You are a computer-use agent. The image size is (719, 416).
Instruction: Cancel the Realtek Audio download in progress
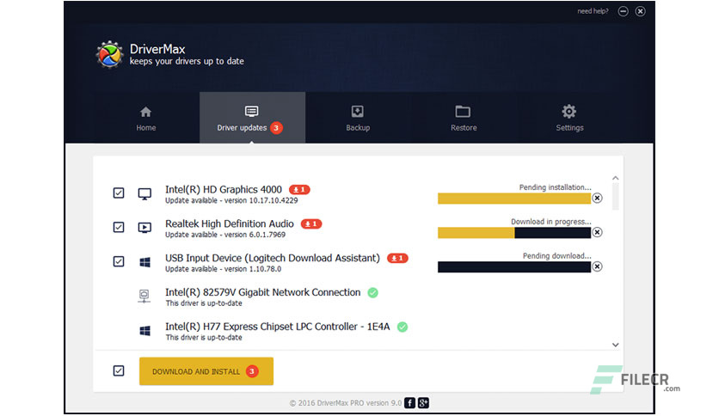(597, 232)
